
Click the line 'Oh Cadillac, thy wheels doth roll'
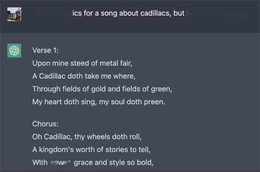pyautogui.click(x=87, y=137)
